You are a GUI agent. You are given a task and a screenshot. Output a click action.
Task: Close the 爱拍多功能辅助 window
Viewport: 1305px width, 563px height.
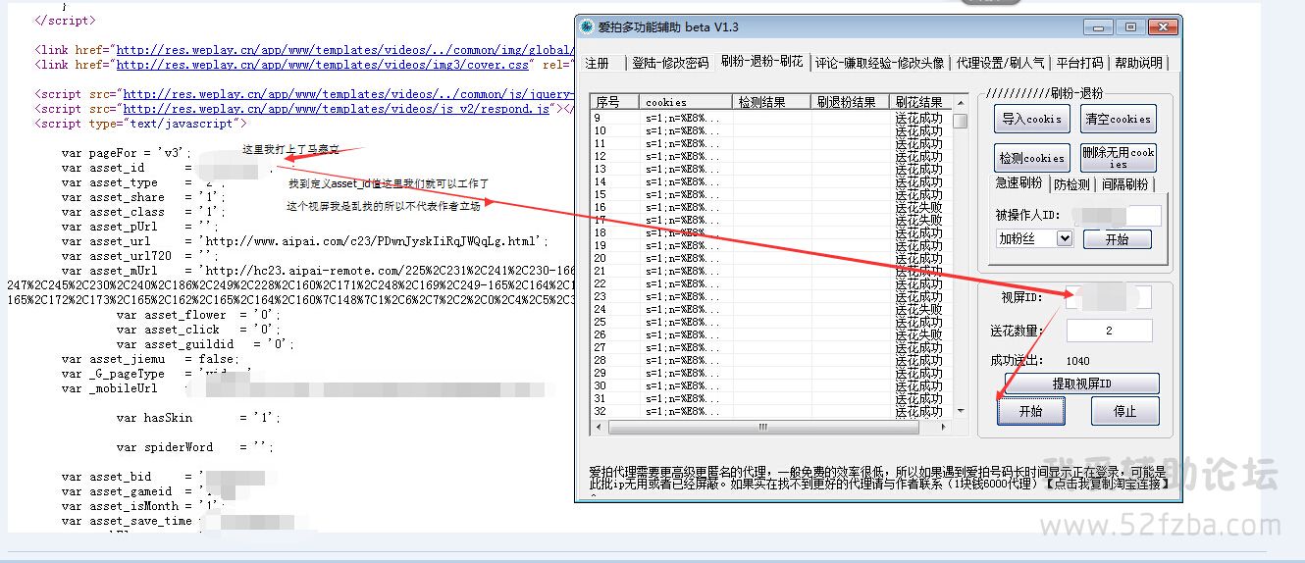click(x=1162, y=26)
